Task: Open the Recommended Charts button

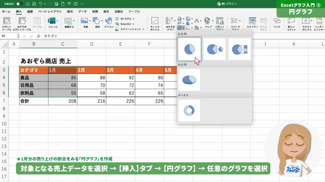Action: click(170, 23)
